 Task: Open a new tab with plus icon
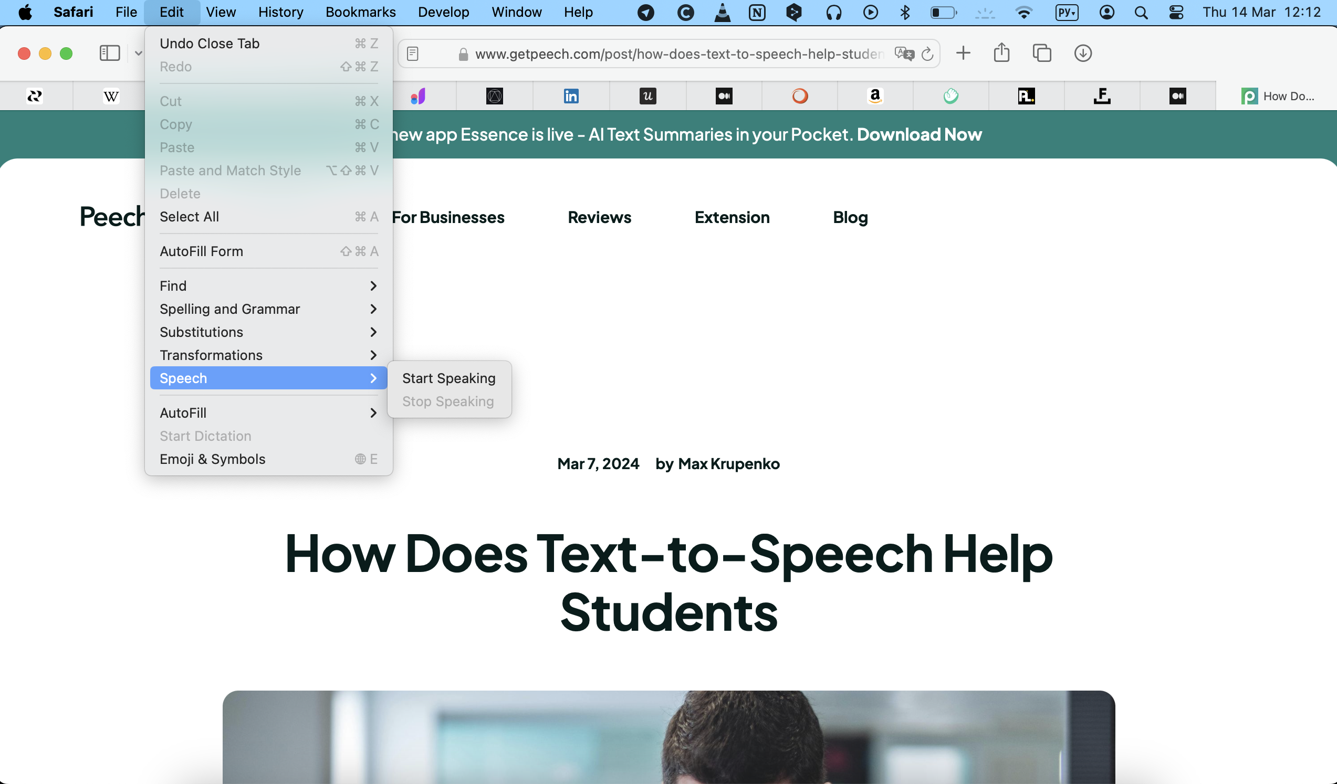coord(963,53)
